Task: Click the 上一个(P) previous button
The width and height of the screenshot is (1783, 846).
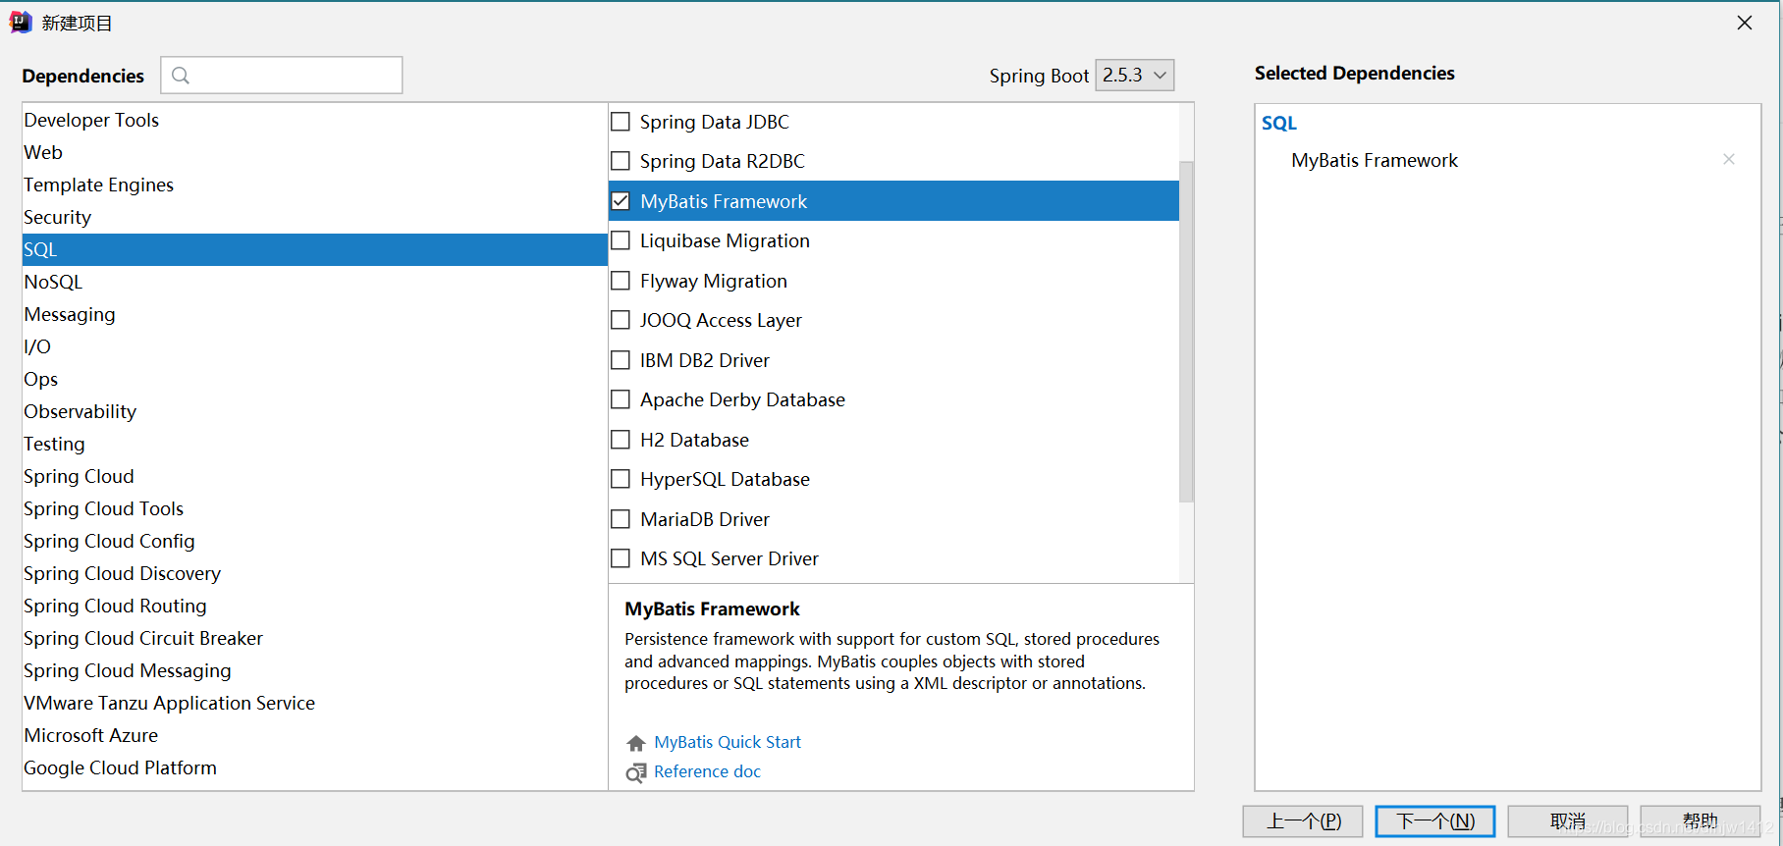Action: point(1303,821)
